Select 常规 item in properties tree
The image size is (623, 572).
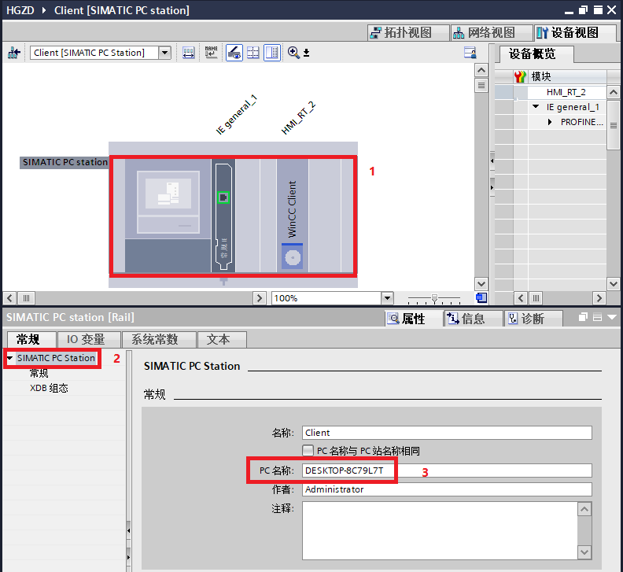(39, 373)
